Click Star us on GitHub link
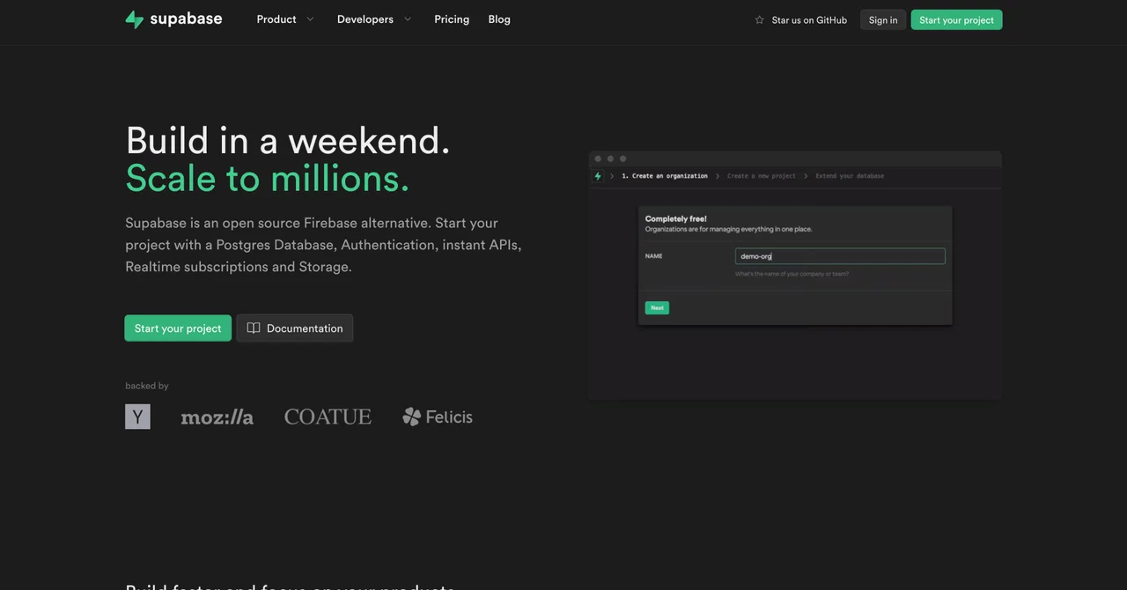 pos(801,20)
